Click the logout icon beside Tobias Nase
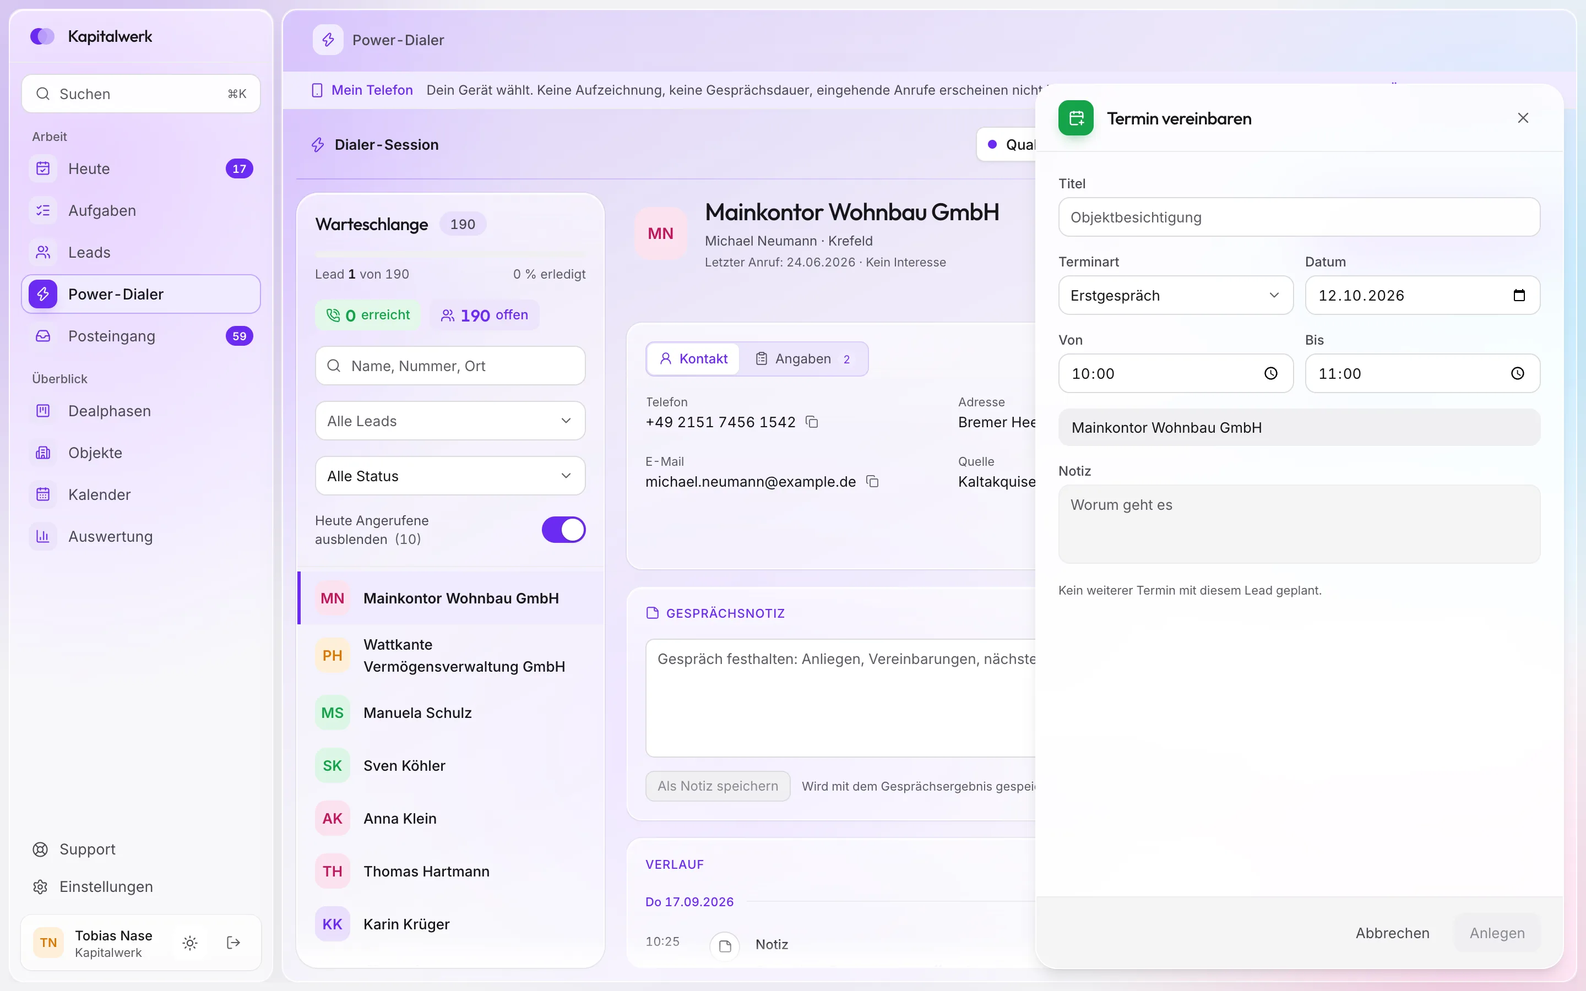The image size is (1586, 991). point(233,943)
